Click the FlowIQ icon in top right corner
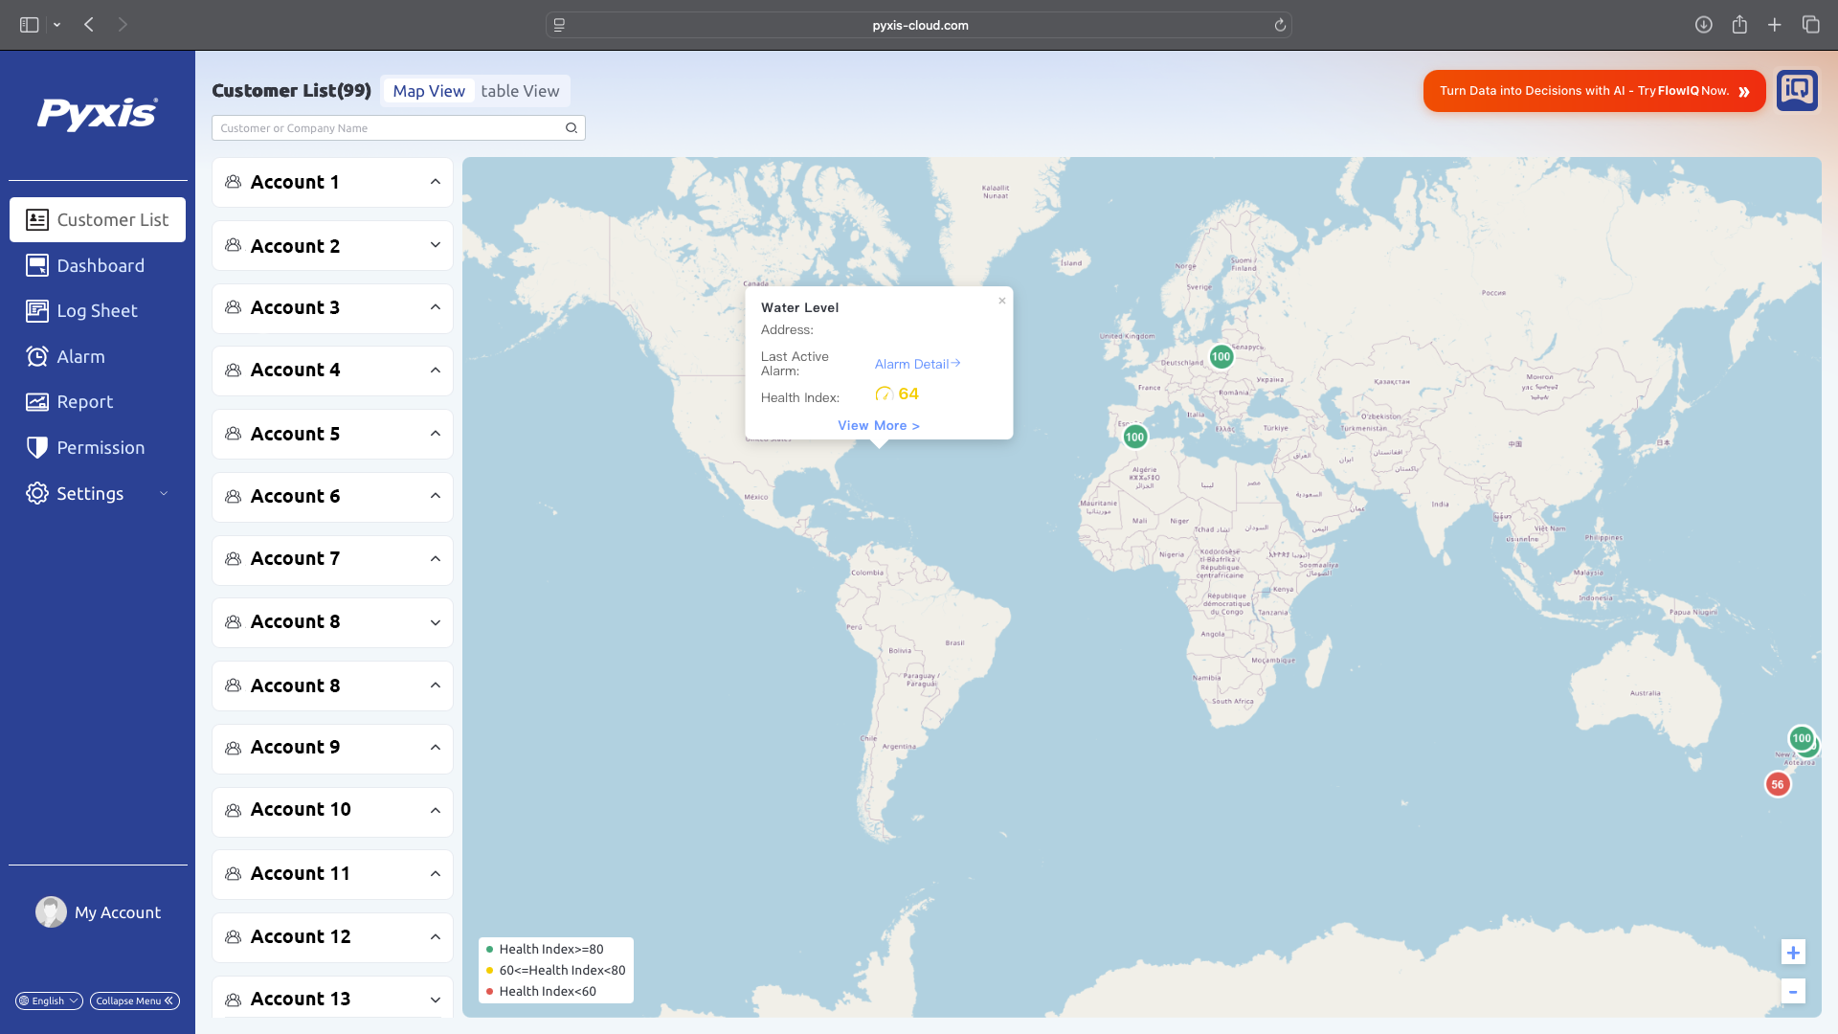The image size is (1838, 1034). click(1797, 90)
